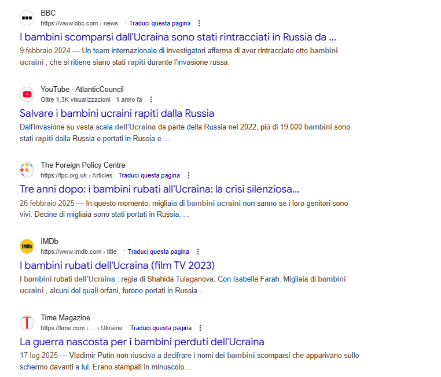Click the Time Magazine favicon
This screenshot has height=377, width=441.
tap(27, 323)
